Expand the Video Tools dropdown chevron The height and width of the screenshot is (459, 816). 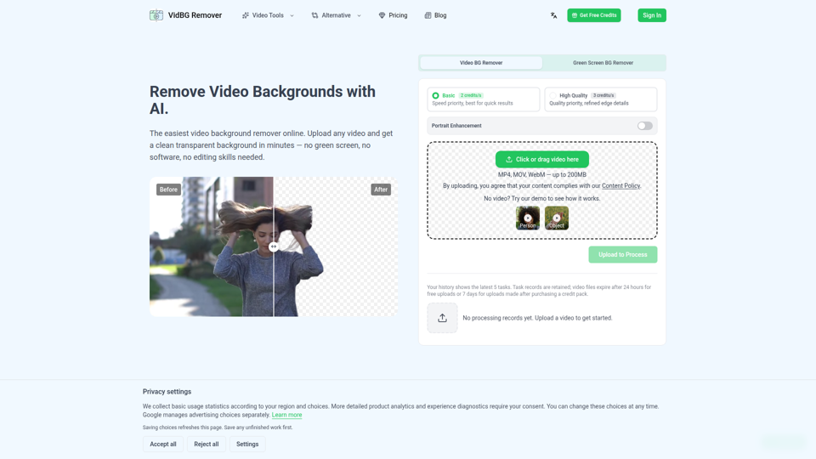(292, 15)
